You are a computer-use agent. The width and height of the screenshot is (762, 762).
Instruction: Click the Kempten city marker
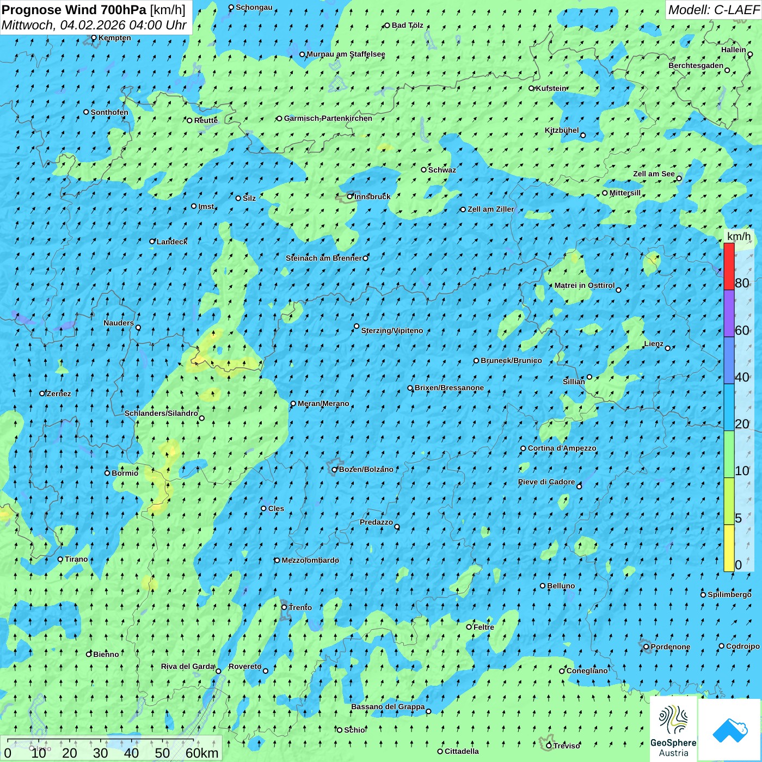click(x=94, y=38)
